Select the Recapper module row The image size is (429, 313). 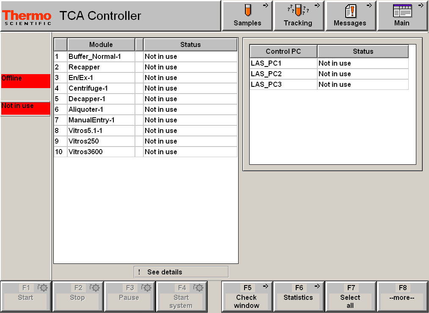tap(146, 67)
